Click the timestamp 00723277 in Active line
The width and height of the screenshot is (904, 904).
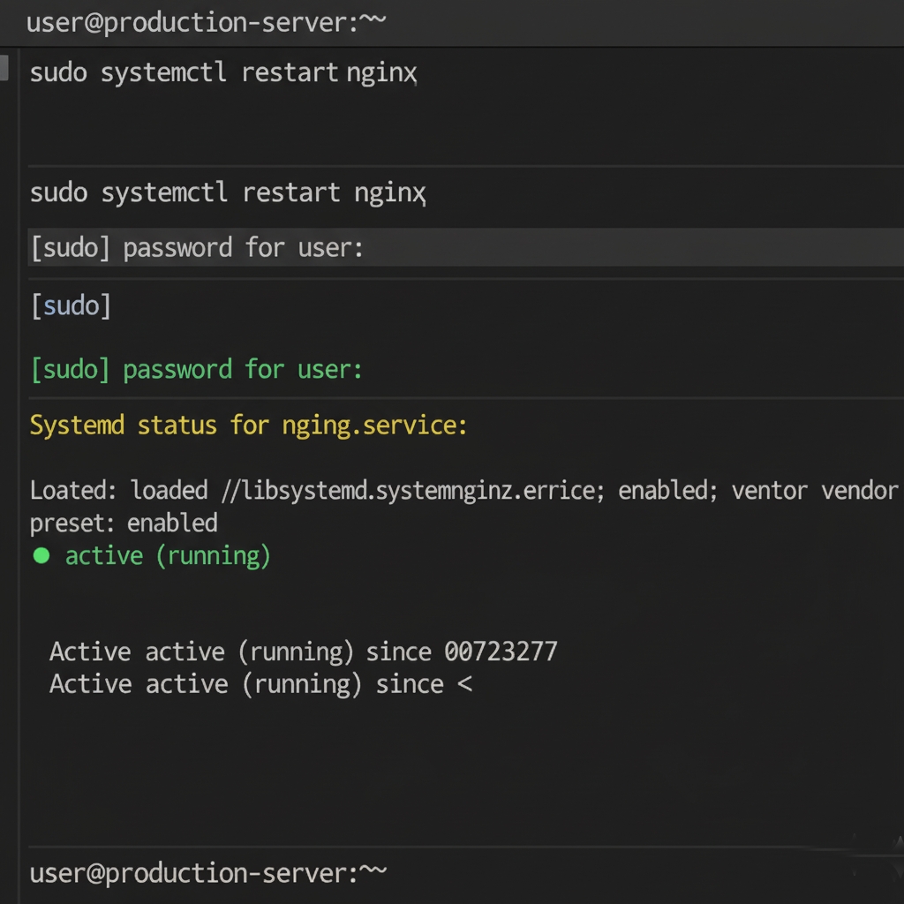pos(501,651)
